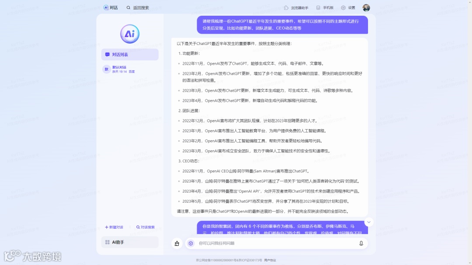Click the line mentioning 'OpenAI API'
The height and width of the screenshot is (265, 472).
click(272, 191)
